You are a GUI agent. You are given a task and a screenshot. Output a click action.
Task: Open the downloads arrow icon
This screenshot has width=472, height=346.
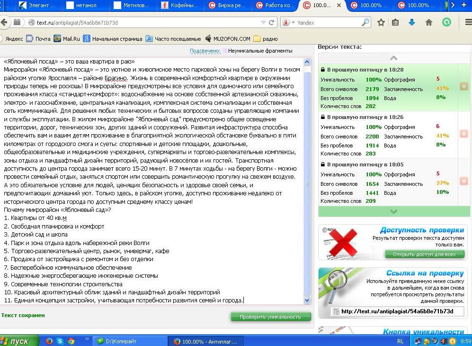412,22
